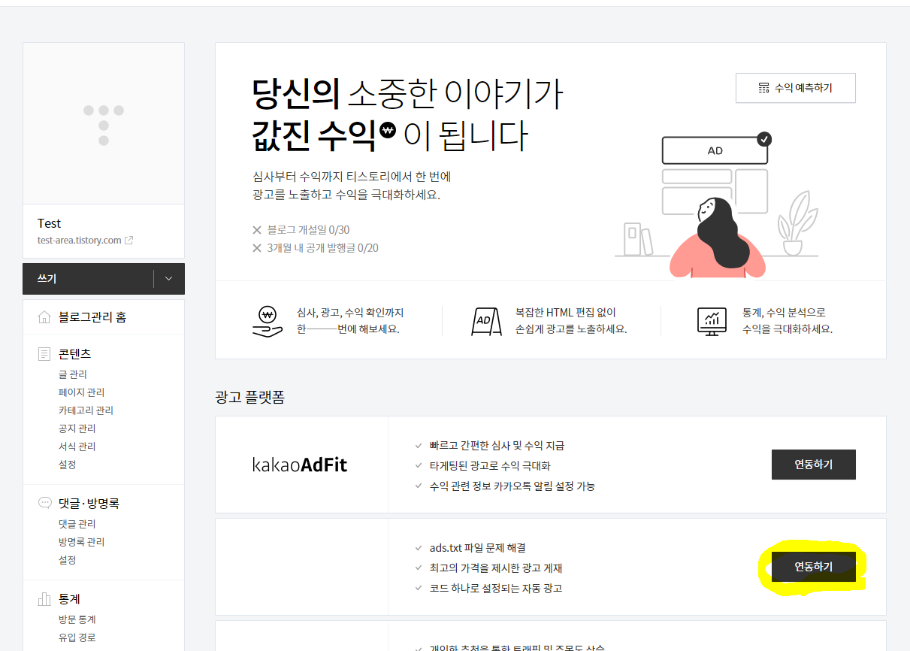Viewport: 910px width, 651px height.
Task: Click the checkmark beside 코드 하나로 설정되는 자동 광고
Action: tap(419, 589)
